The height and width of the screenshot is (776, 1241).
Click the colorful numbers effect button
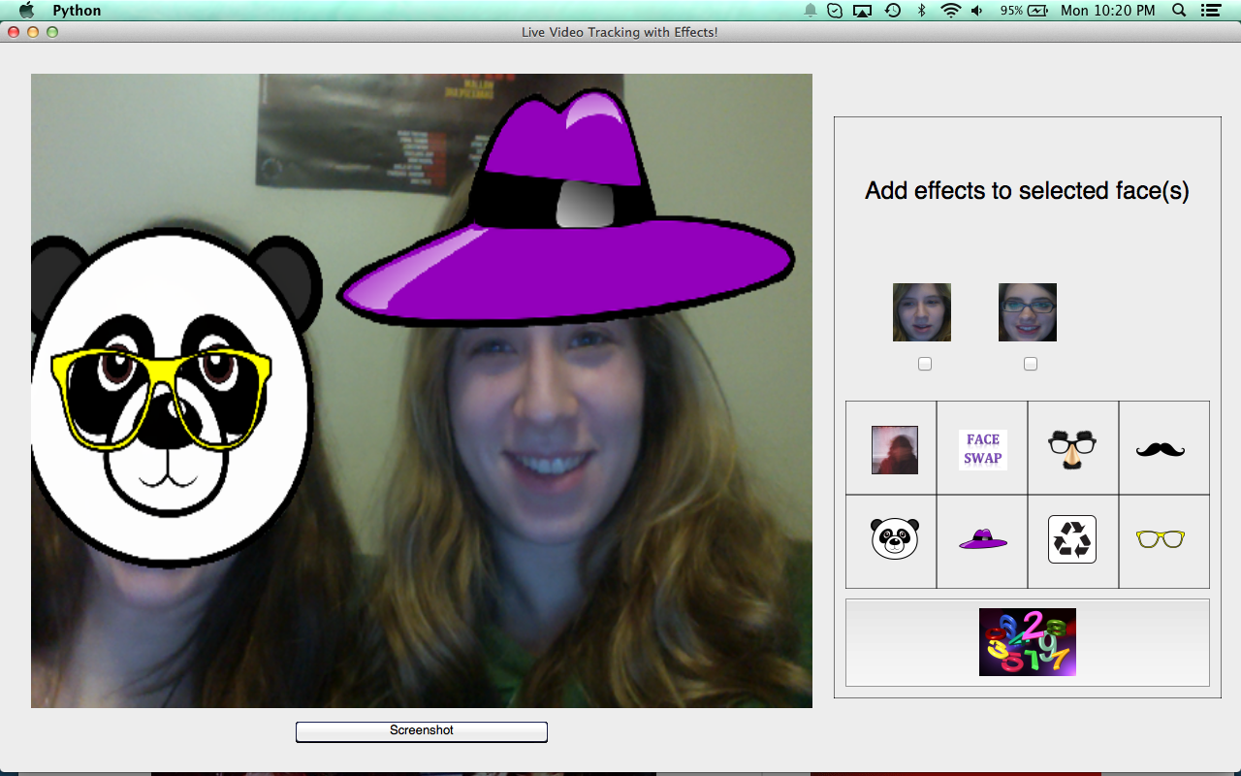(x=1027, y=642)
